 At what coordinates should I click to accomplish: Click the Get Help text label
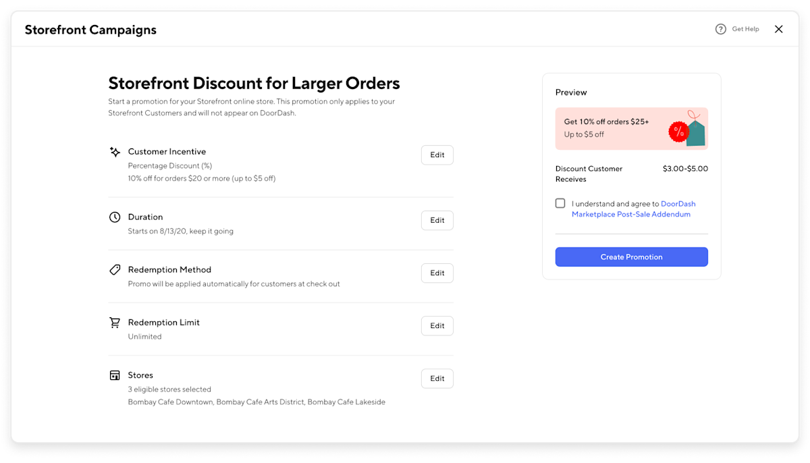745,29
